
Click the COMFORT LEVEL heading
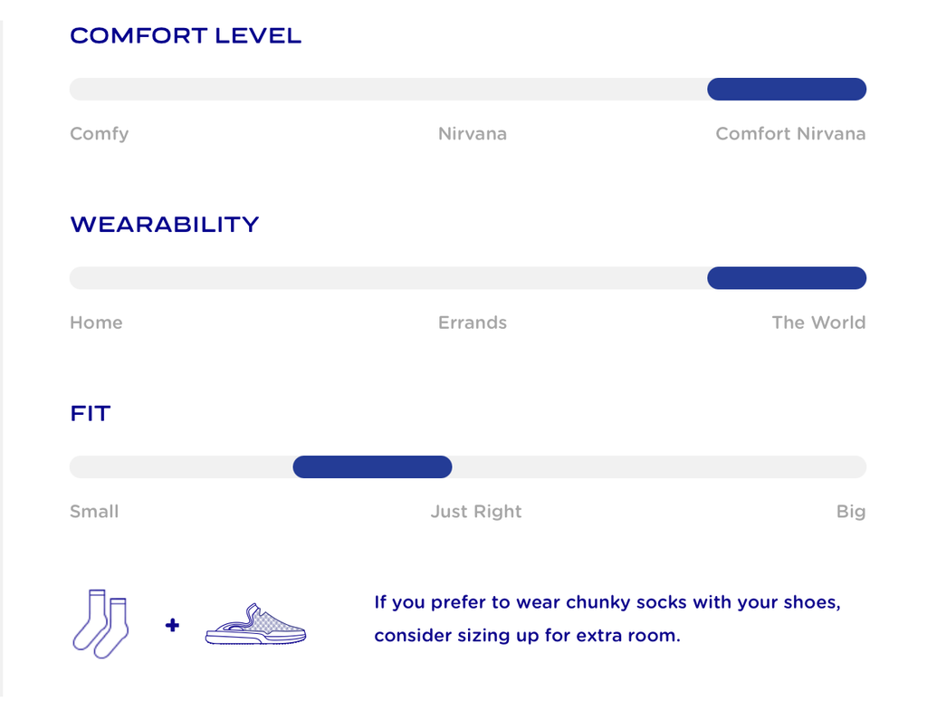186,36
